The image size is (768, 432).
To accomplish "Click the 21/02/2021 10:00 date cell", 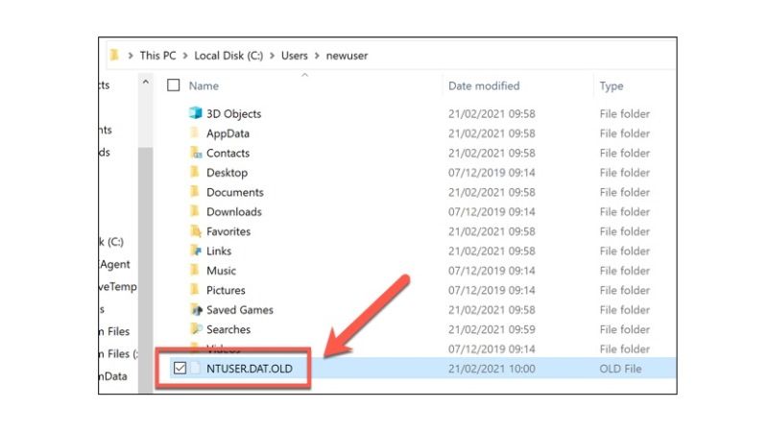I will (x=492, y=369).
